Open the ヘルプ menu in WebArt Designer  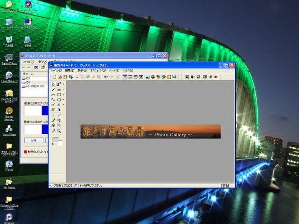click(128, 71)
